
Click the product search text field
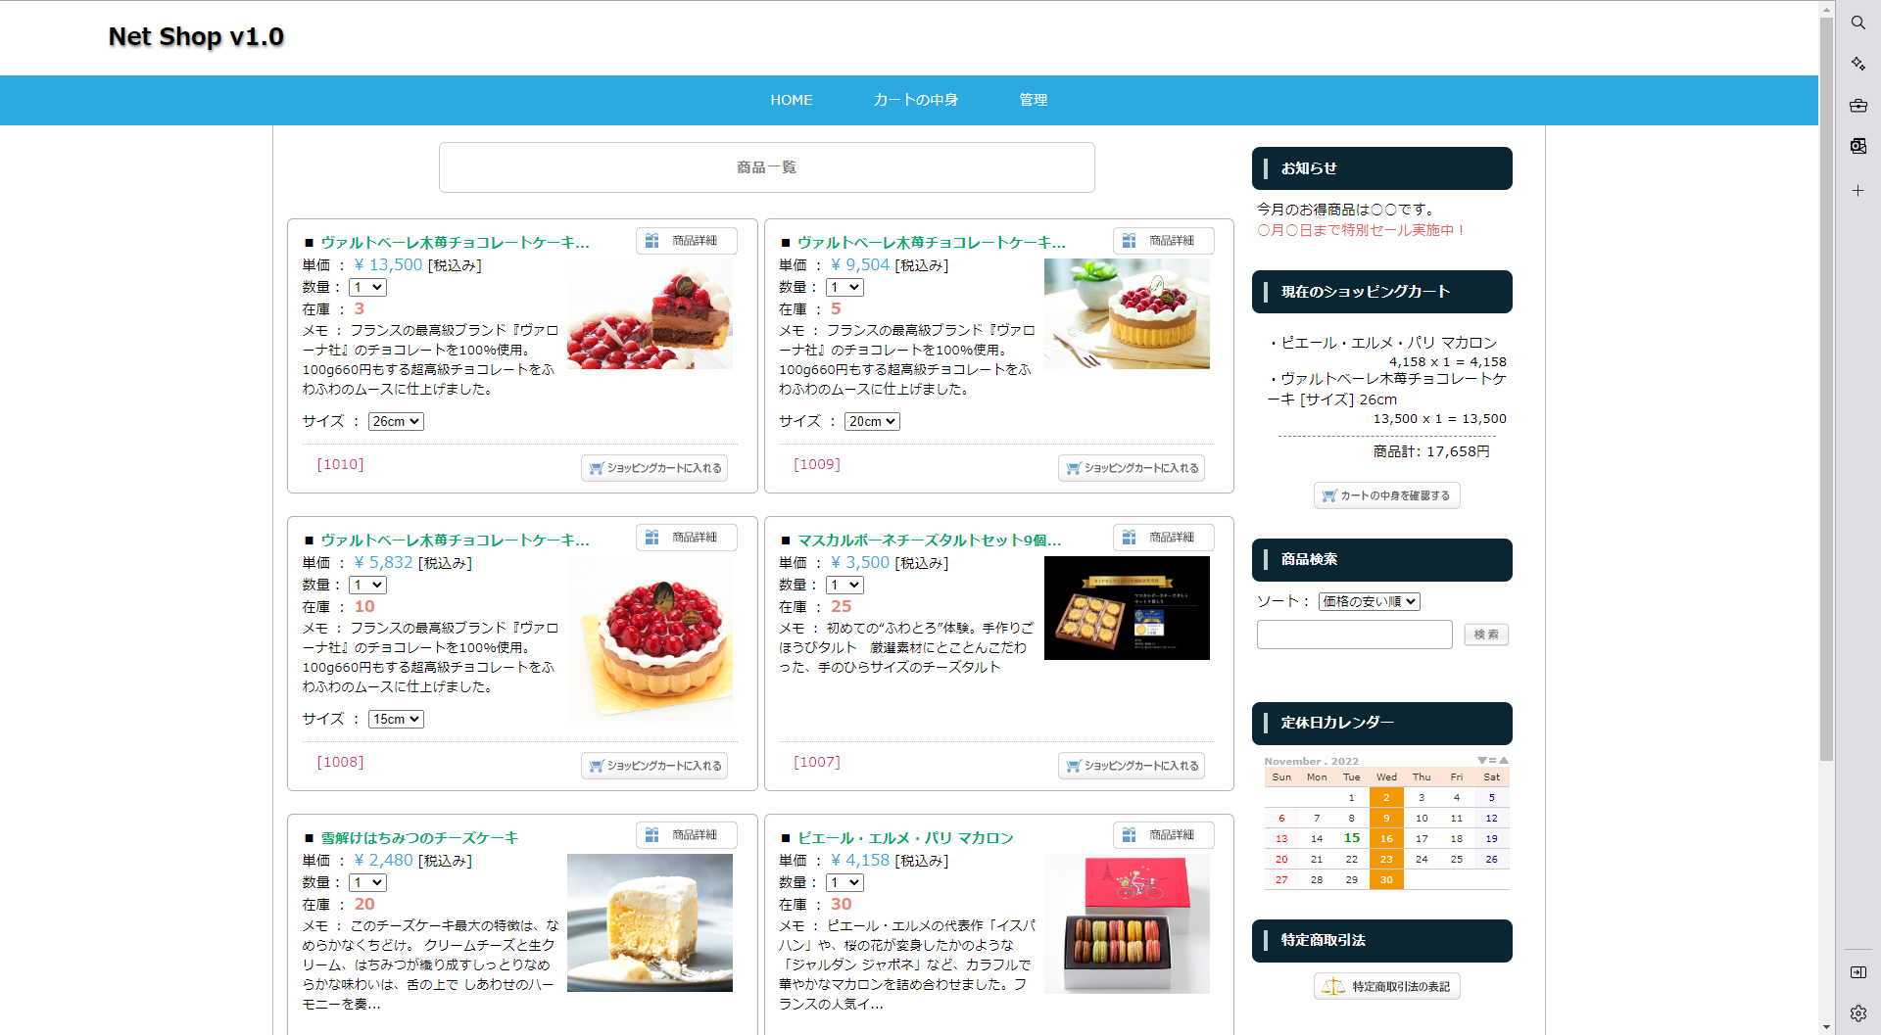(x=1354, y=635)
